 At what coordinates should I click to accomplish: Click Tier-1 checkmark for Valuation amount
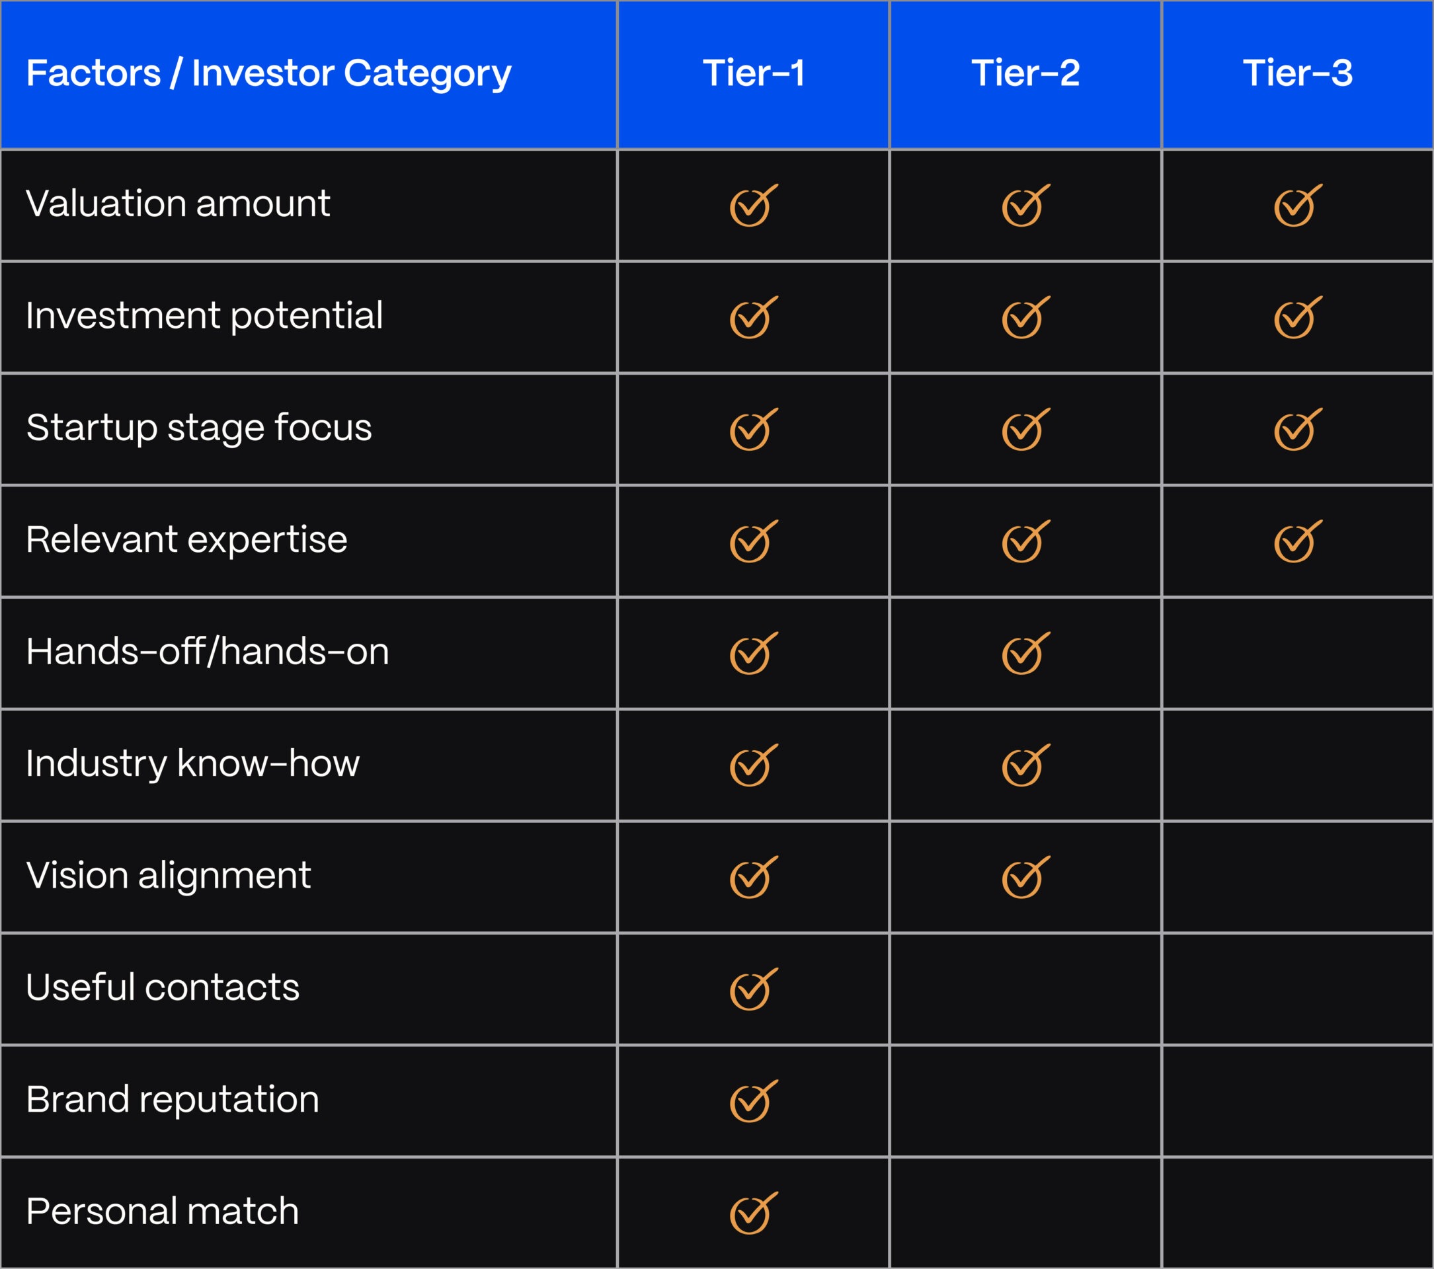(754, 206)
